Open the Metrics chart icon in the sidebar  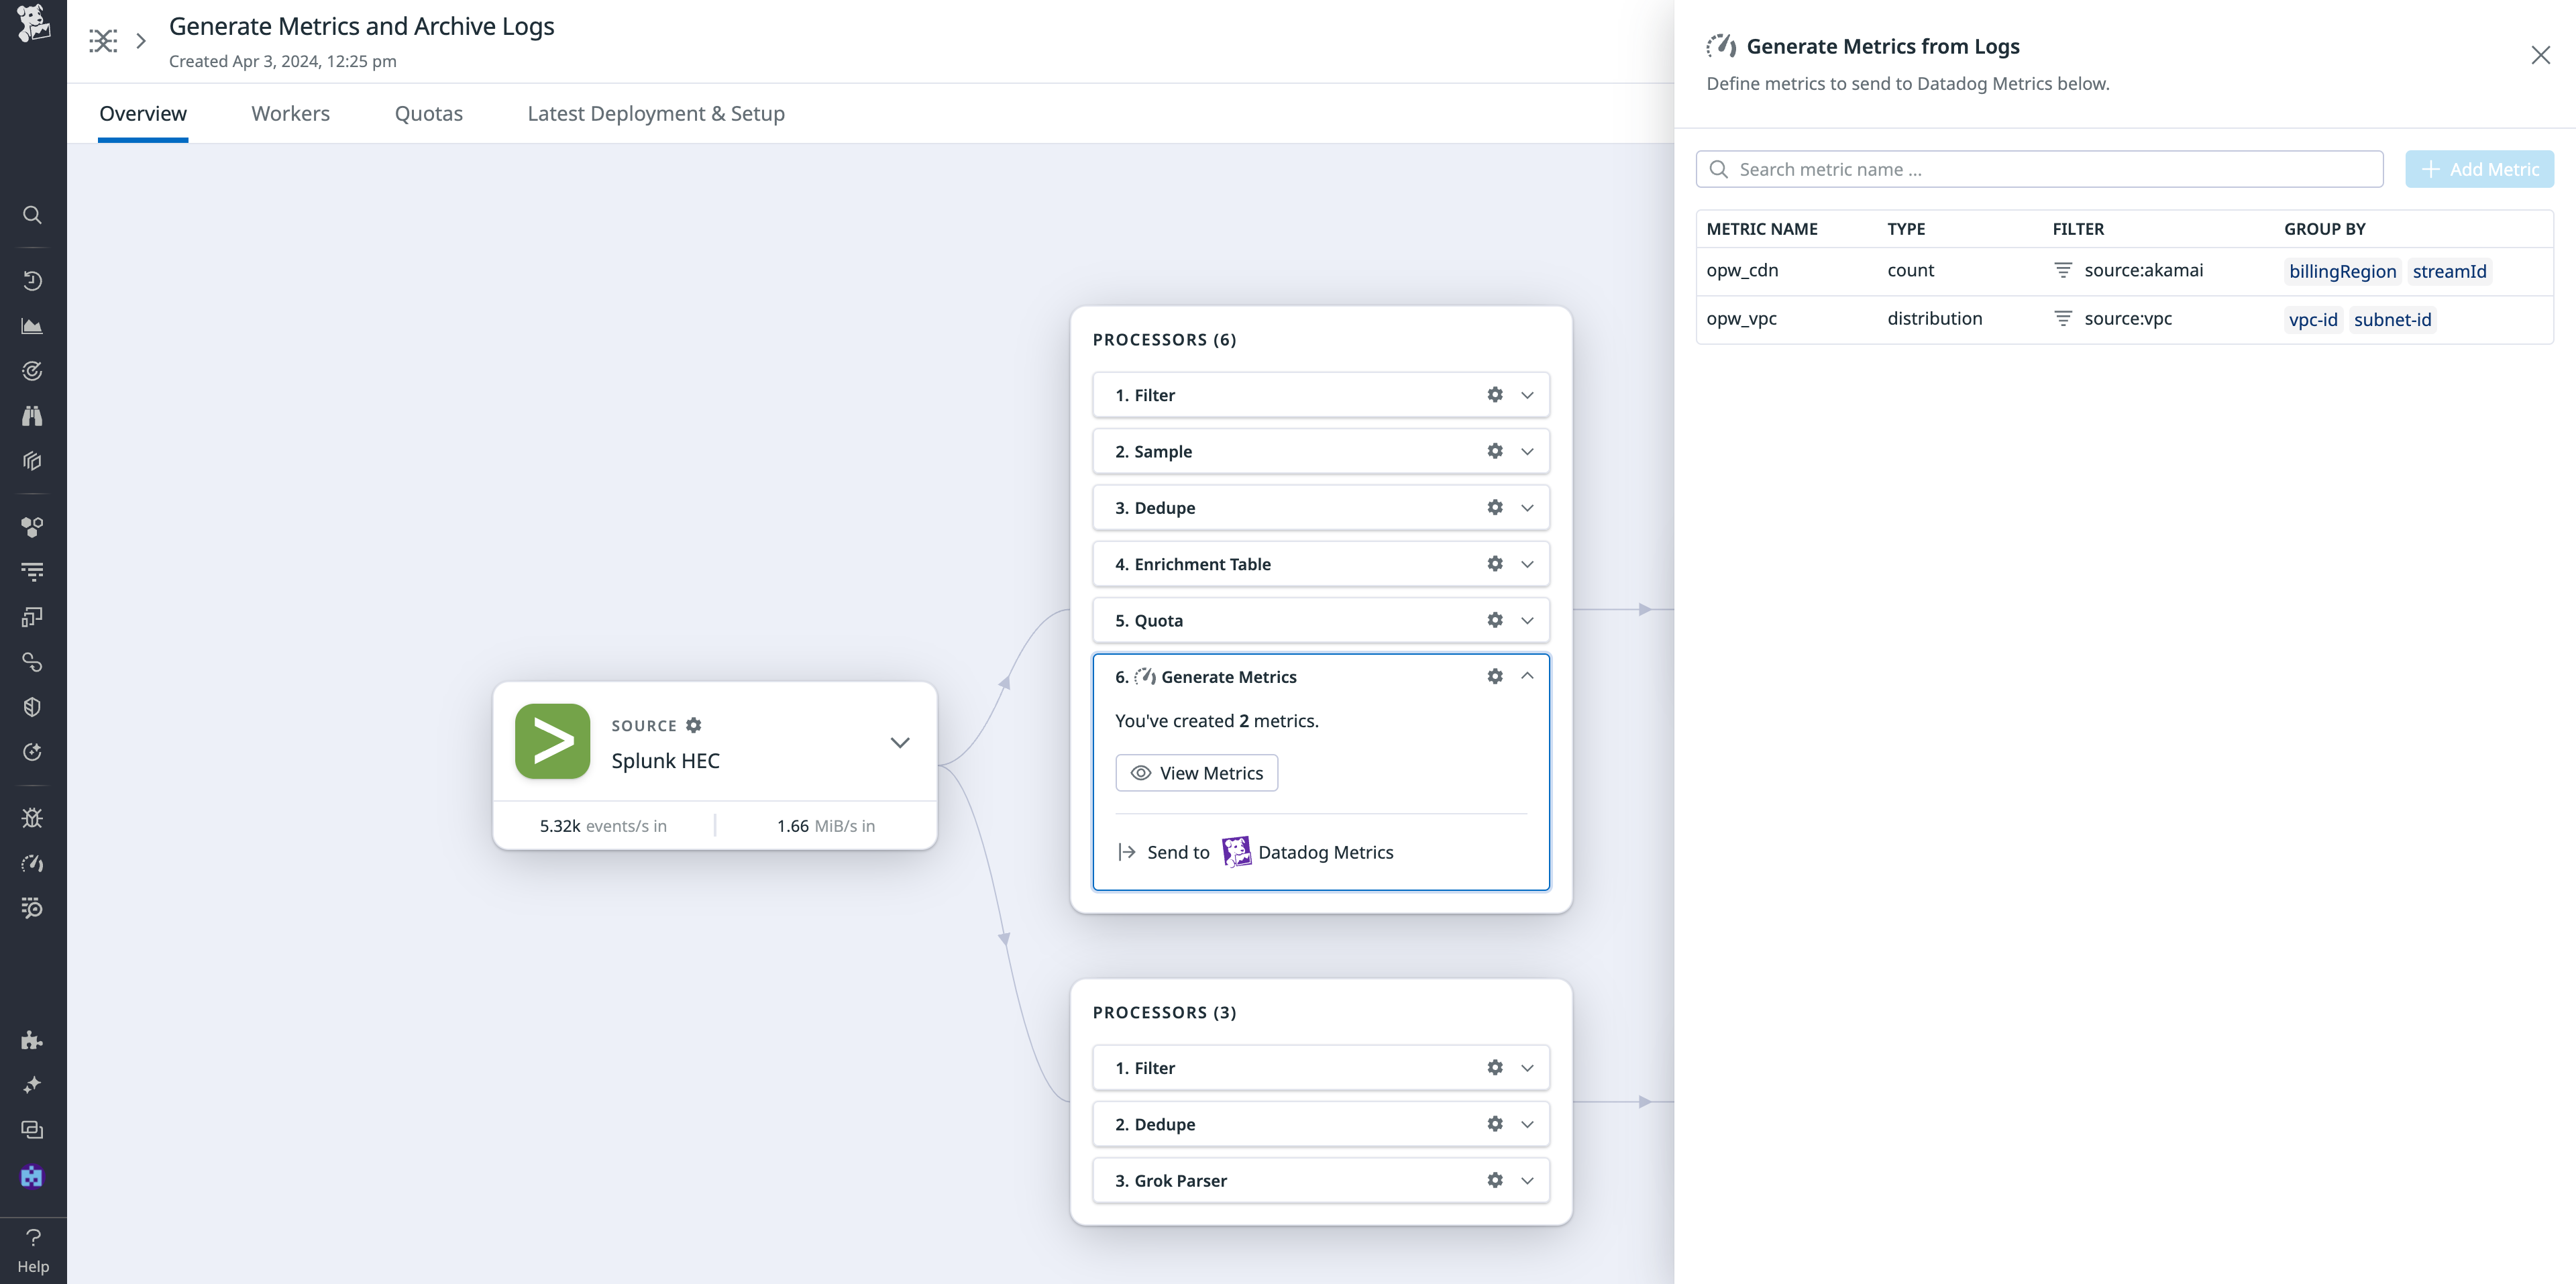[33, 325]
